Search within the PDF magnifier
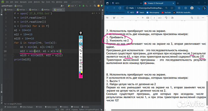The width and height of the screenshot is (208, 111). (x=192, y=18)
